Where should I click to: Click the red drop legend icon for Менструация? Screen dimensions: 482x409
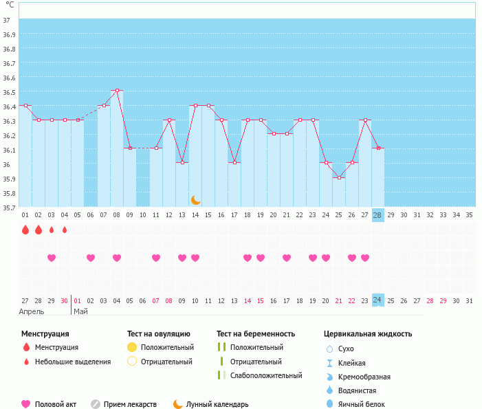tap(26, 348)
